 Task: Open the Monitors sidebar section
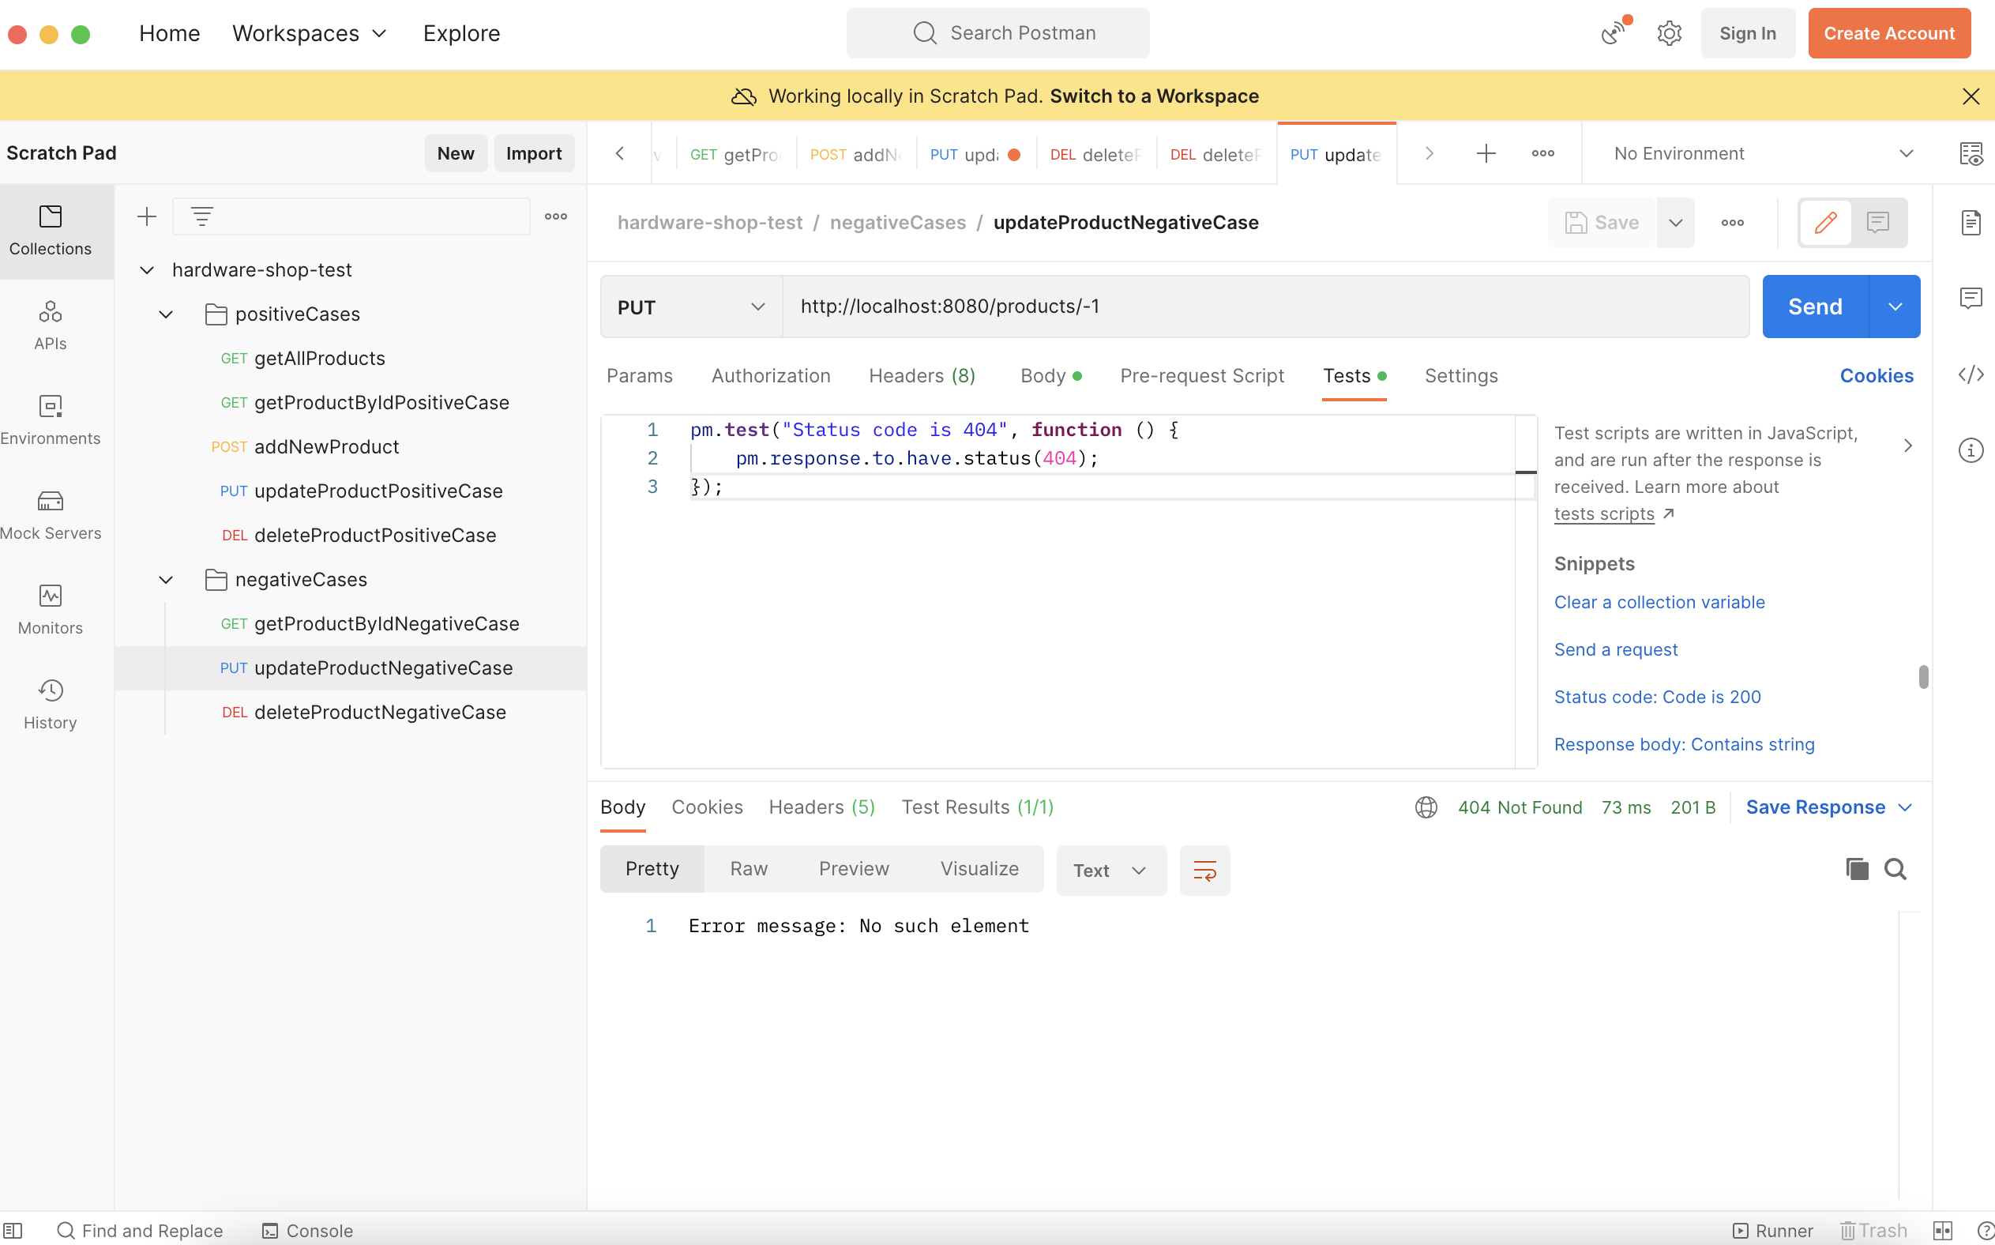pyautogui.click(x=51, y=609)
